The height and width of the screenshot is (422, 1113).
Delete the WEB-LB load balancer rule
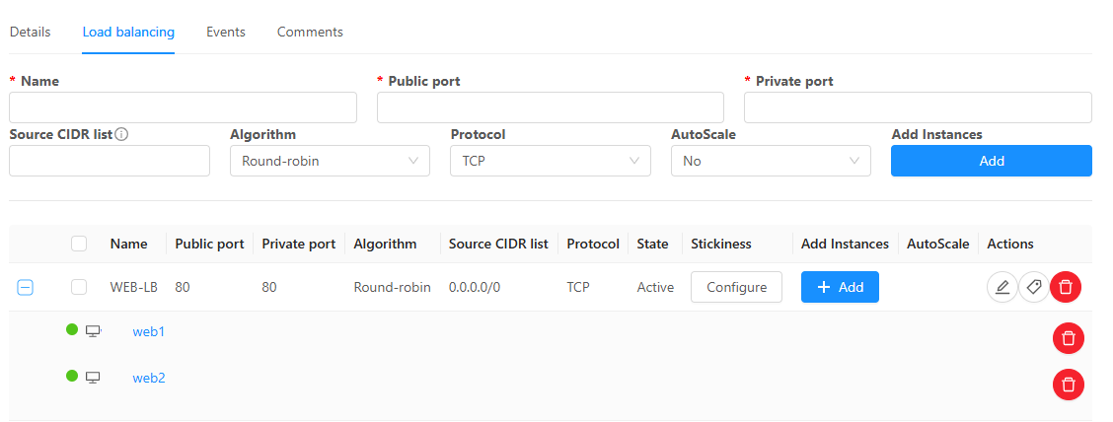coord(1066,287)
